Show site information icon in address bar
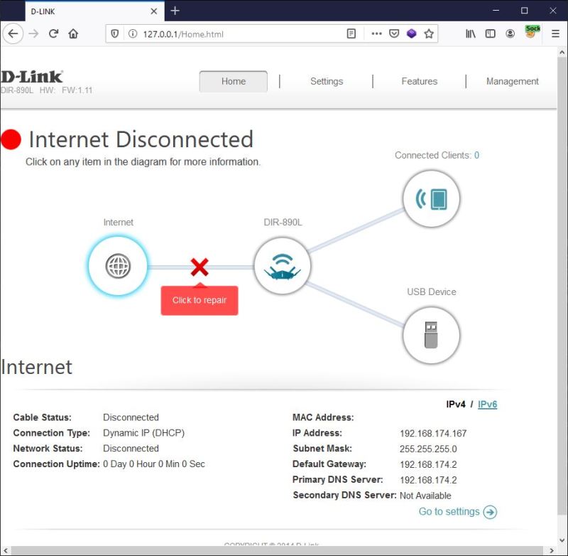Viewport: 568px width, 556px height. click(x=133, y=33)
